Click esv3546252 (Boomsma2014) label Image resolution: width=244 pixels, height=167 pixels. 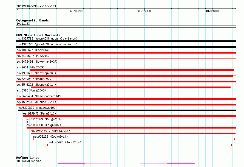coord(36,85)
